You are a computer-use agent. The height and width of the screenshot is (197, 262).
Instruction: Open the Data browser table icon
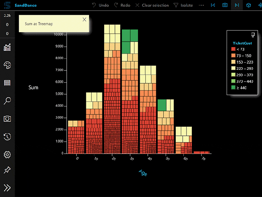point(7,83)
